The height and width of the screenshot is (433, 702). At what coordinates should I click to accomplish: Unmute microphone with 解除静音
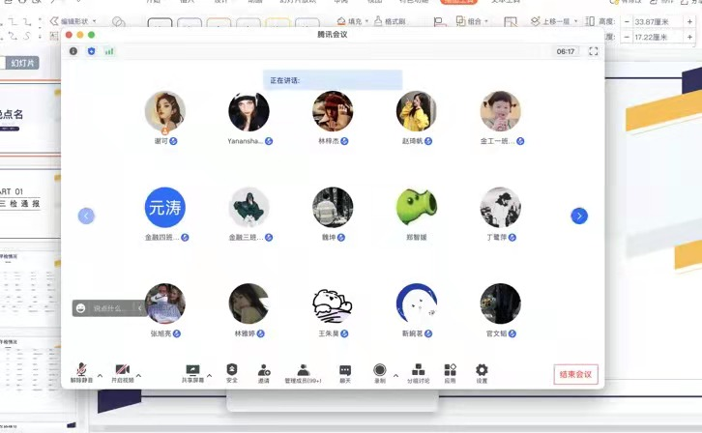[x=83, y=370]
